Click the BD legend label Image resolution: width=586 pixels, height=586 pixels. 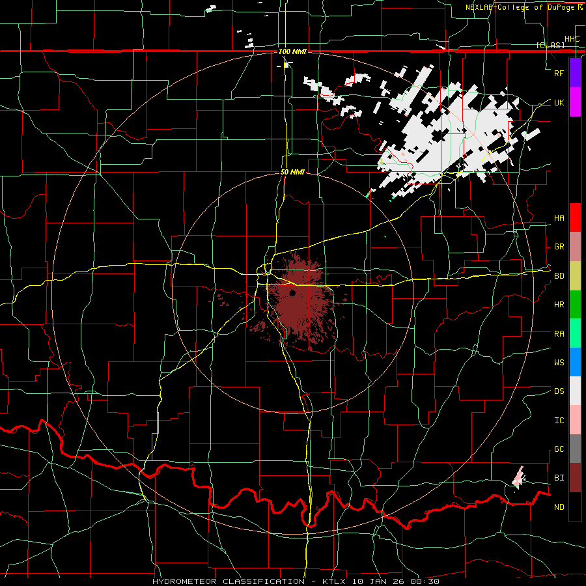(559, 276)
